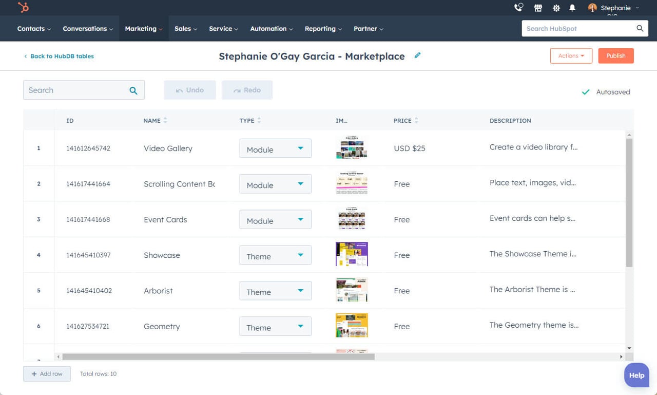Click the Event Cards image thumbnail
The image size is (657, 395).
click(x=352, y=218)
